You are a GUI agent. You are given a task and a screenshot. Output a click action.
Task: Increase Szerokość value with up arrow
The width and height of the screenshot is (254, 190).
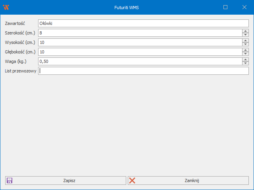(246, 31)
